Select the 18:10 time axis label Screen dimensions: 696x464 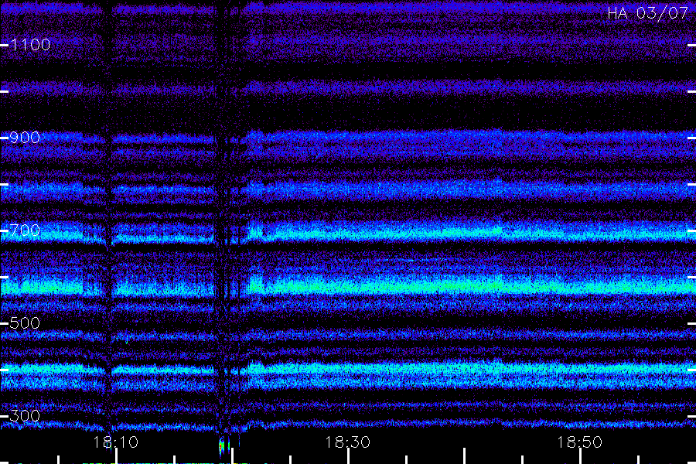click(x=115, y=442)
